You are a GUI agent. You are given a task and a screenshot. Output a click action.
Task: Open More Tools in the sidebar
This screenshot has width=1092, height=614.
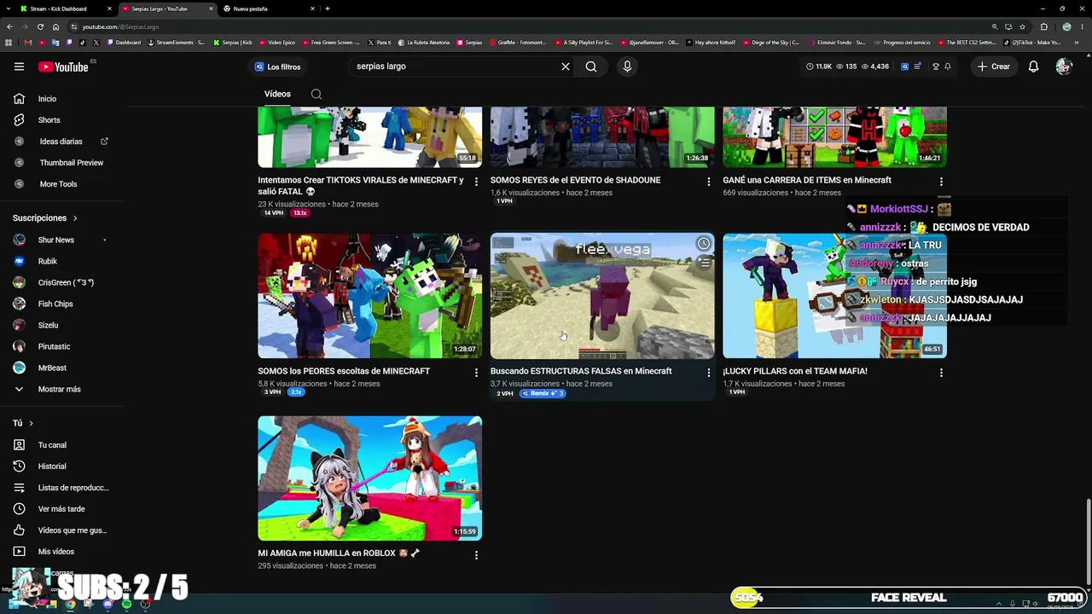click(x=58, y=184)
